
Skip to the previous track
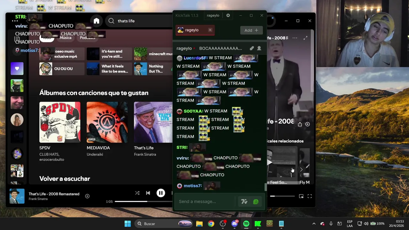[148, 193]
